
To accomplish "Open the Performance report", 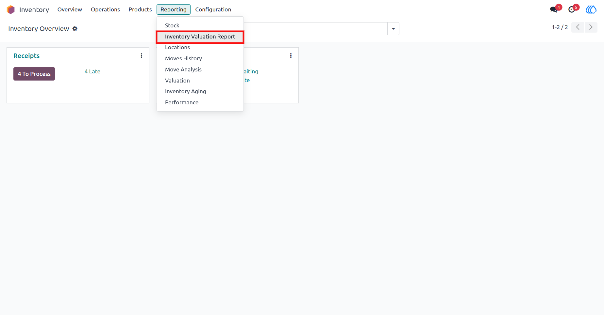I will [x=200, y=102].
